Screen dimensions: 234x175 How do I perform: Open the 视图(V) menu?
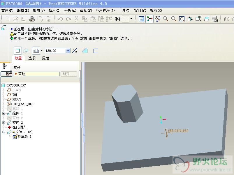tap(39, 10)
